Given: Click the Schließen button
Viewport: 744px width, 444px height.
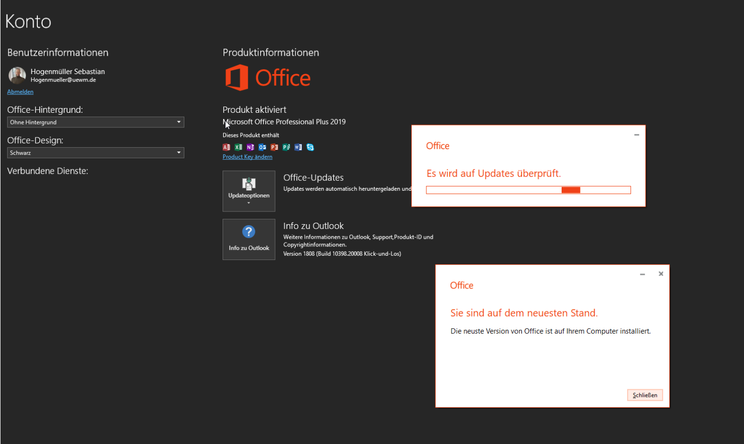Looking at the screenshot, I should point(645,395).
